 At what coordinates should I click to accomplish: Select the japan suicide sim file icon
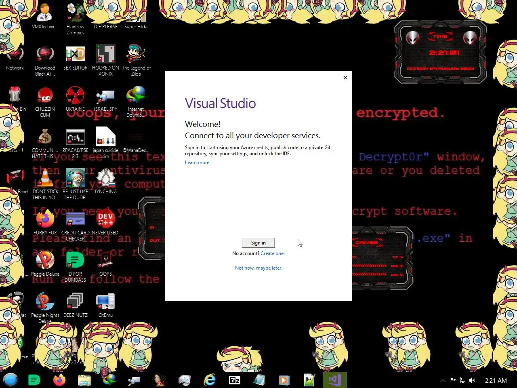(x=105, y=143)
